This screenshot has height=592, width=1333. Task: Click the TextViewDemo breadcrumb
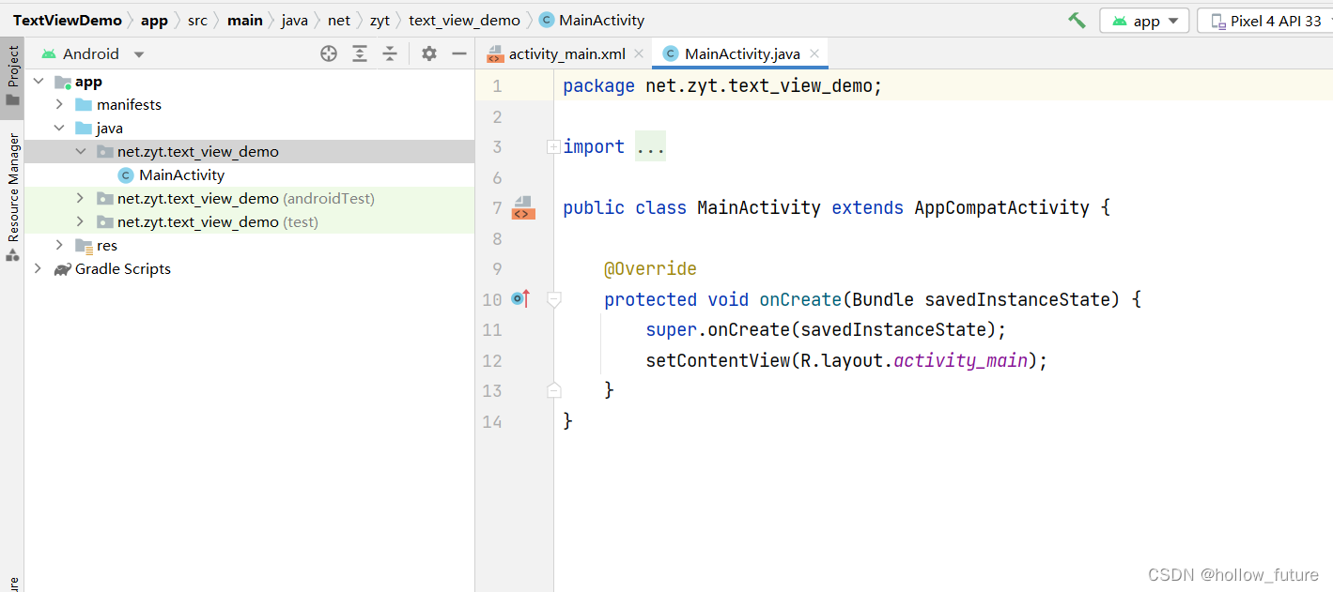(68, 20)
